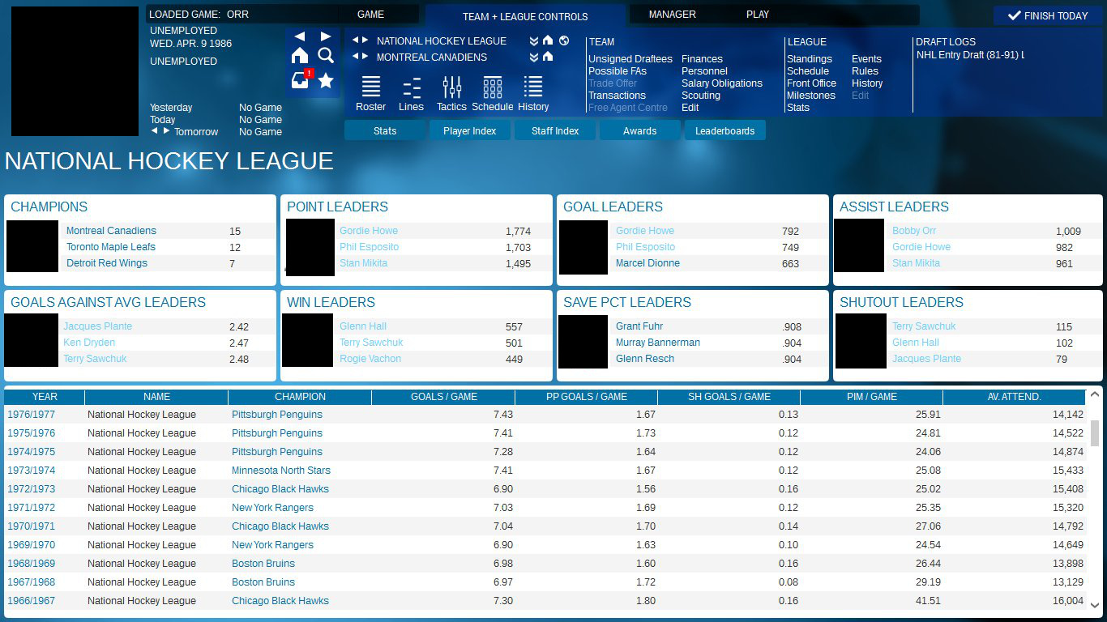Expand the Montreal Canadiens dropdown chevrons
This screenshot has width=1107, height=622.
(x=534, y=58)
